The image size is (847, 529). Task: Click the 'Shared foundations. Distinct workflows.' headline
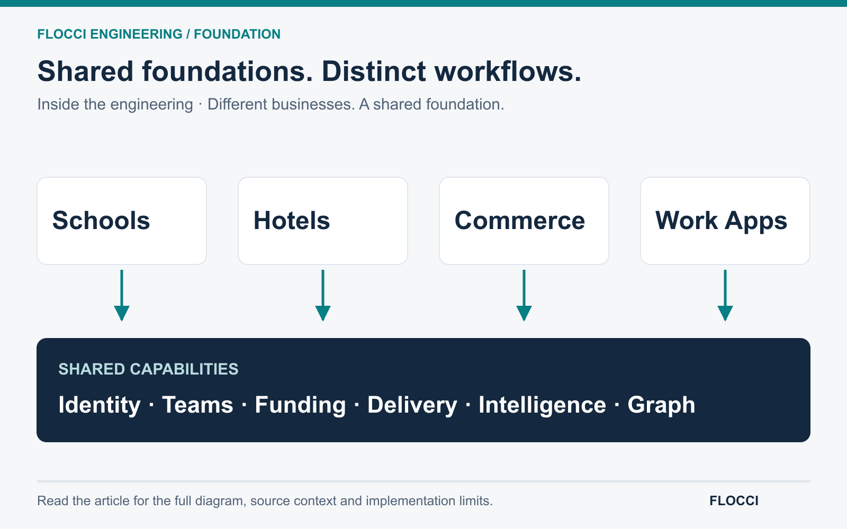tap(309, 71)
